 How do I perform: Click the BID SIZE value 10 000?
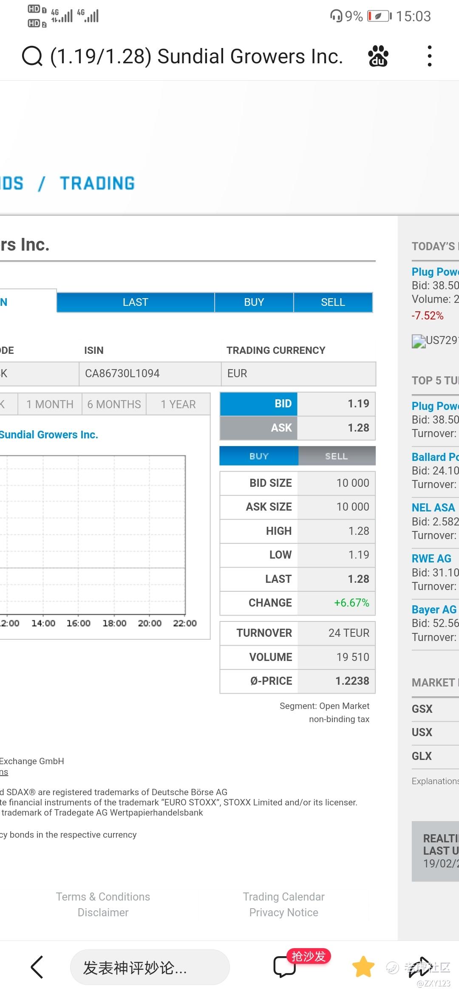click(353, 483)
